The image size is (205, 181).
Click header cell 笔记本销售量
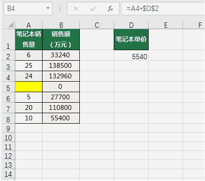29,40
